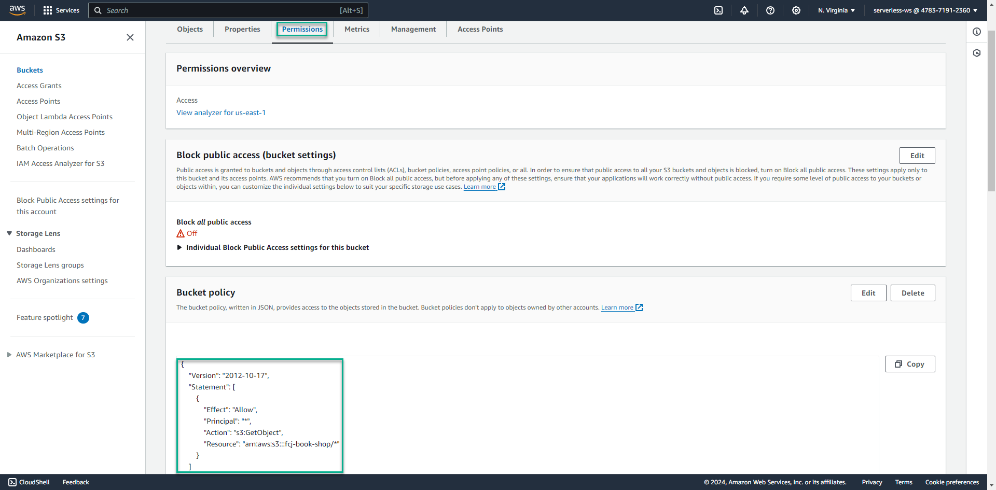Close the Amazon S3 side panel
996x490 pixels.
pyautogui.click(x=130, y=37)
